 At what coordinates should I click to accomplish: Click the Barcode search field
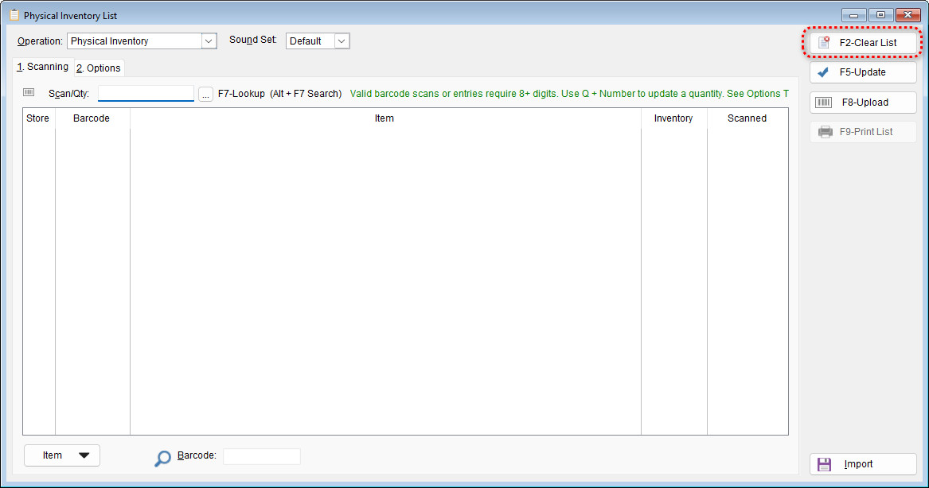[x=261, y=456]
